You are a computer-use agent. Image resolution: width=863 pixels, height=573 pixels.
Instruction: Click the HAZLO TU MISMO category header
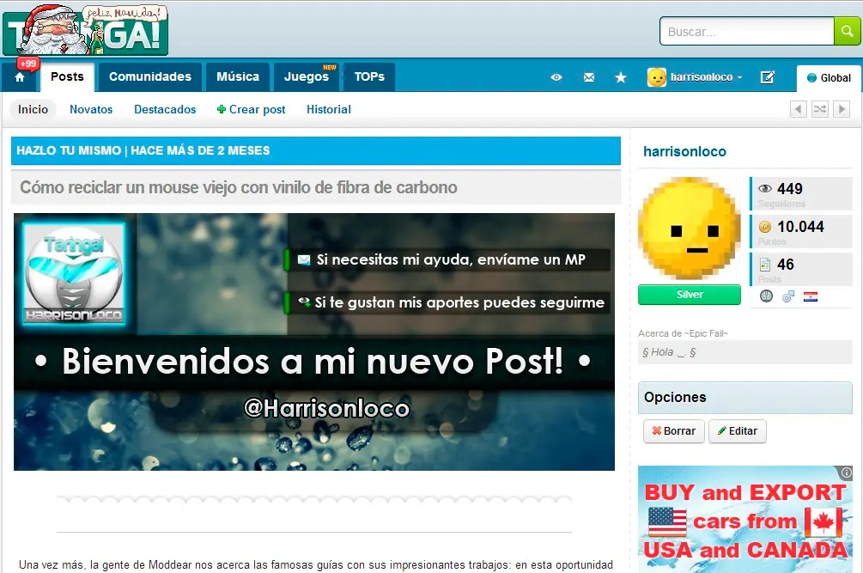point(316,150)
